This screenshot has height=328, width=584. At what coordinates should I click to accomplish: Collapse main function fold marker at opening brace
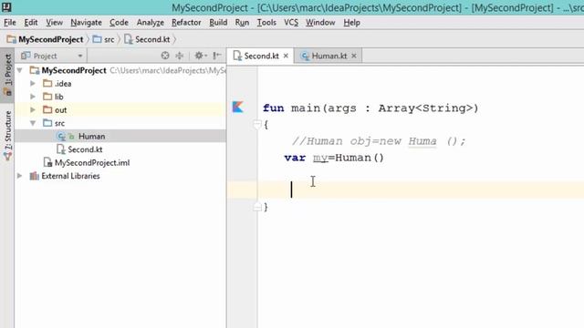257,125
